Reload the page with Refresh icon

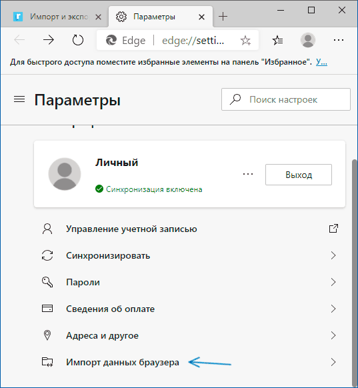[x=78, y=40]
